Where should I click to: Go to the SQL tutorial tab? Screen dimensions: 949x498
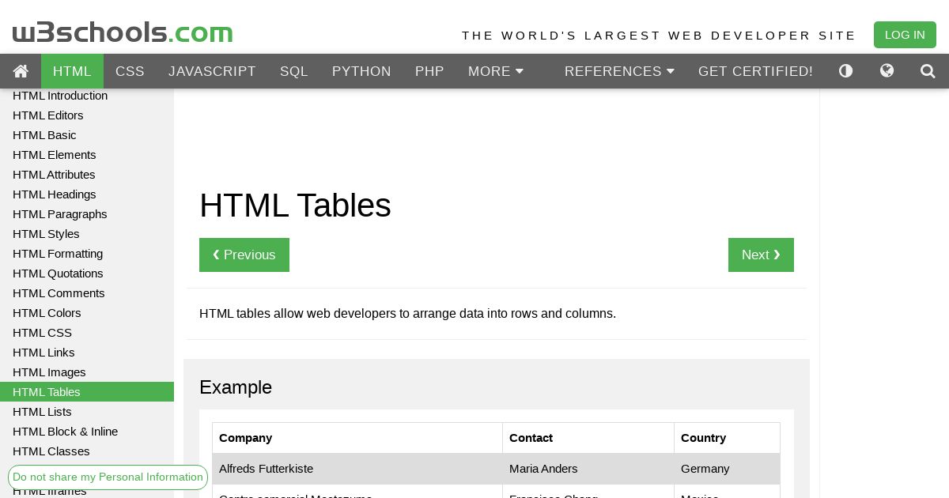[x=293, y=71]
